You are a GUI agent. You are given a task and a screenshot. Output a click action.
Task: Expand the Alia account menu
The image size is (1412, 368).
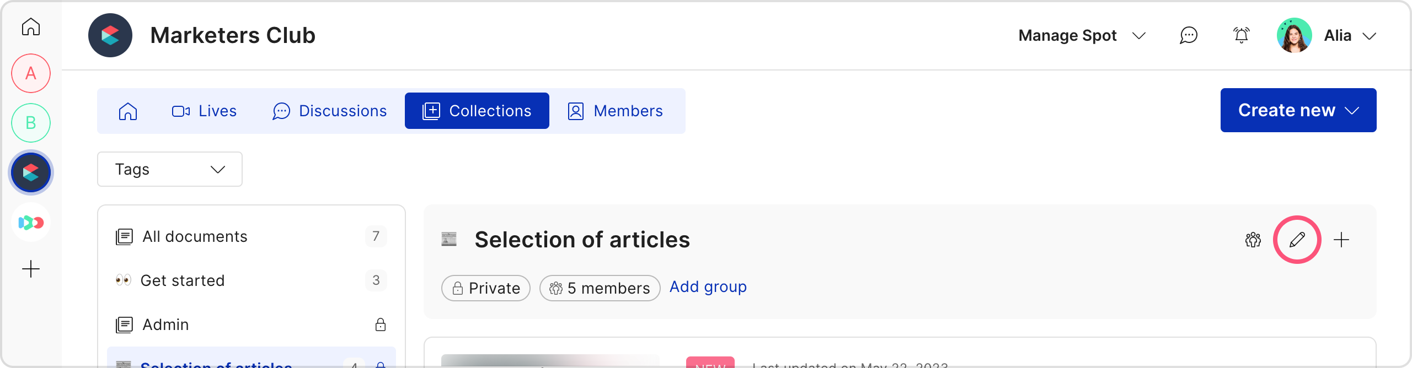pos(1349,36)
